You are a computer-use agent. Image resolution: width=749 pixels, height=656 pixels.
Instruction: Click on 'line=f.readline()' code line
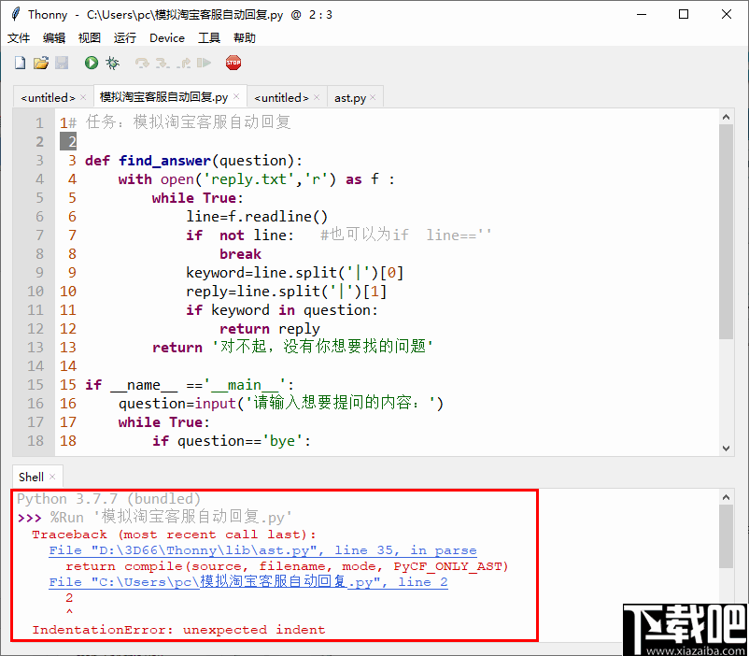point(257,217)
